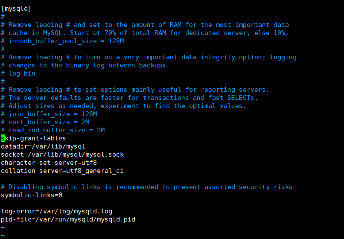The height and width of the screenshot is (239, 344).
Task: Select the character-set-server=utf8 line
Action: (49, 163)
